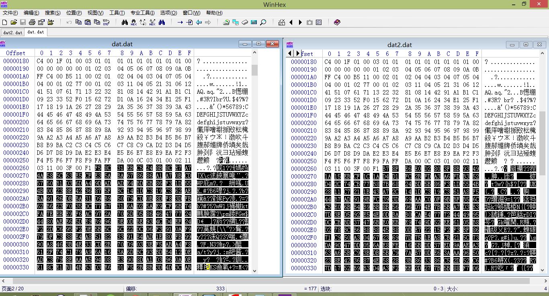
Task: Switch to the dat.dat tab
Action: coord(36,32)
